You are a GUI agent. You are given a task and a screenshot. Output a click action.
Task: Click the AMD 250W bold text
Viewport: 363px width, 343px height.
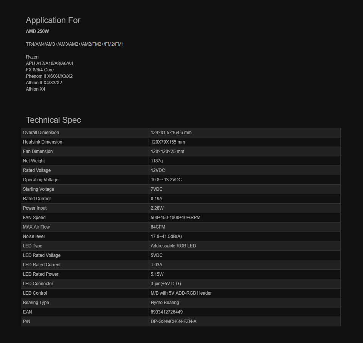click(37, 31)
